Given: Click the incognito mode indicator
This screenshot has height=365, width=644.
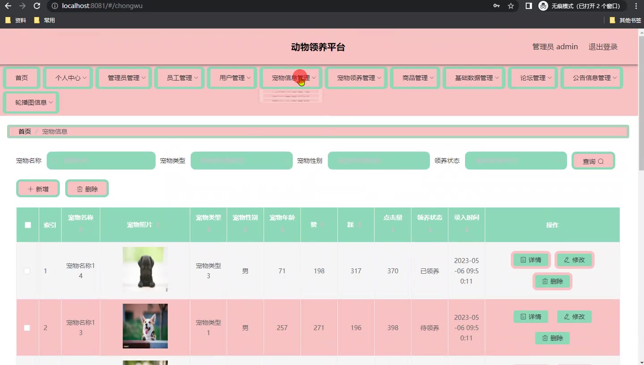Looking at the screenshot, I should 581,6.
